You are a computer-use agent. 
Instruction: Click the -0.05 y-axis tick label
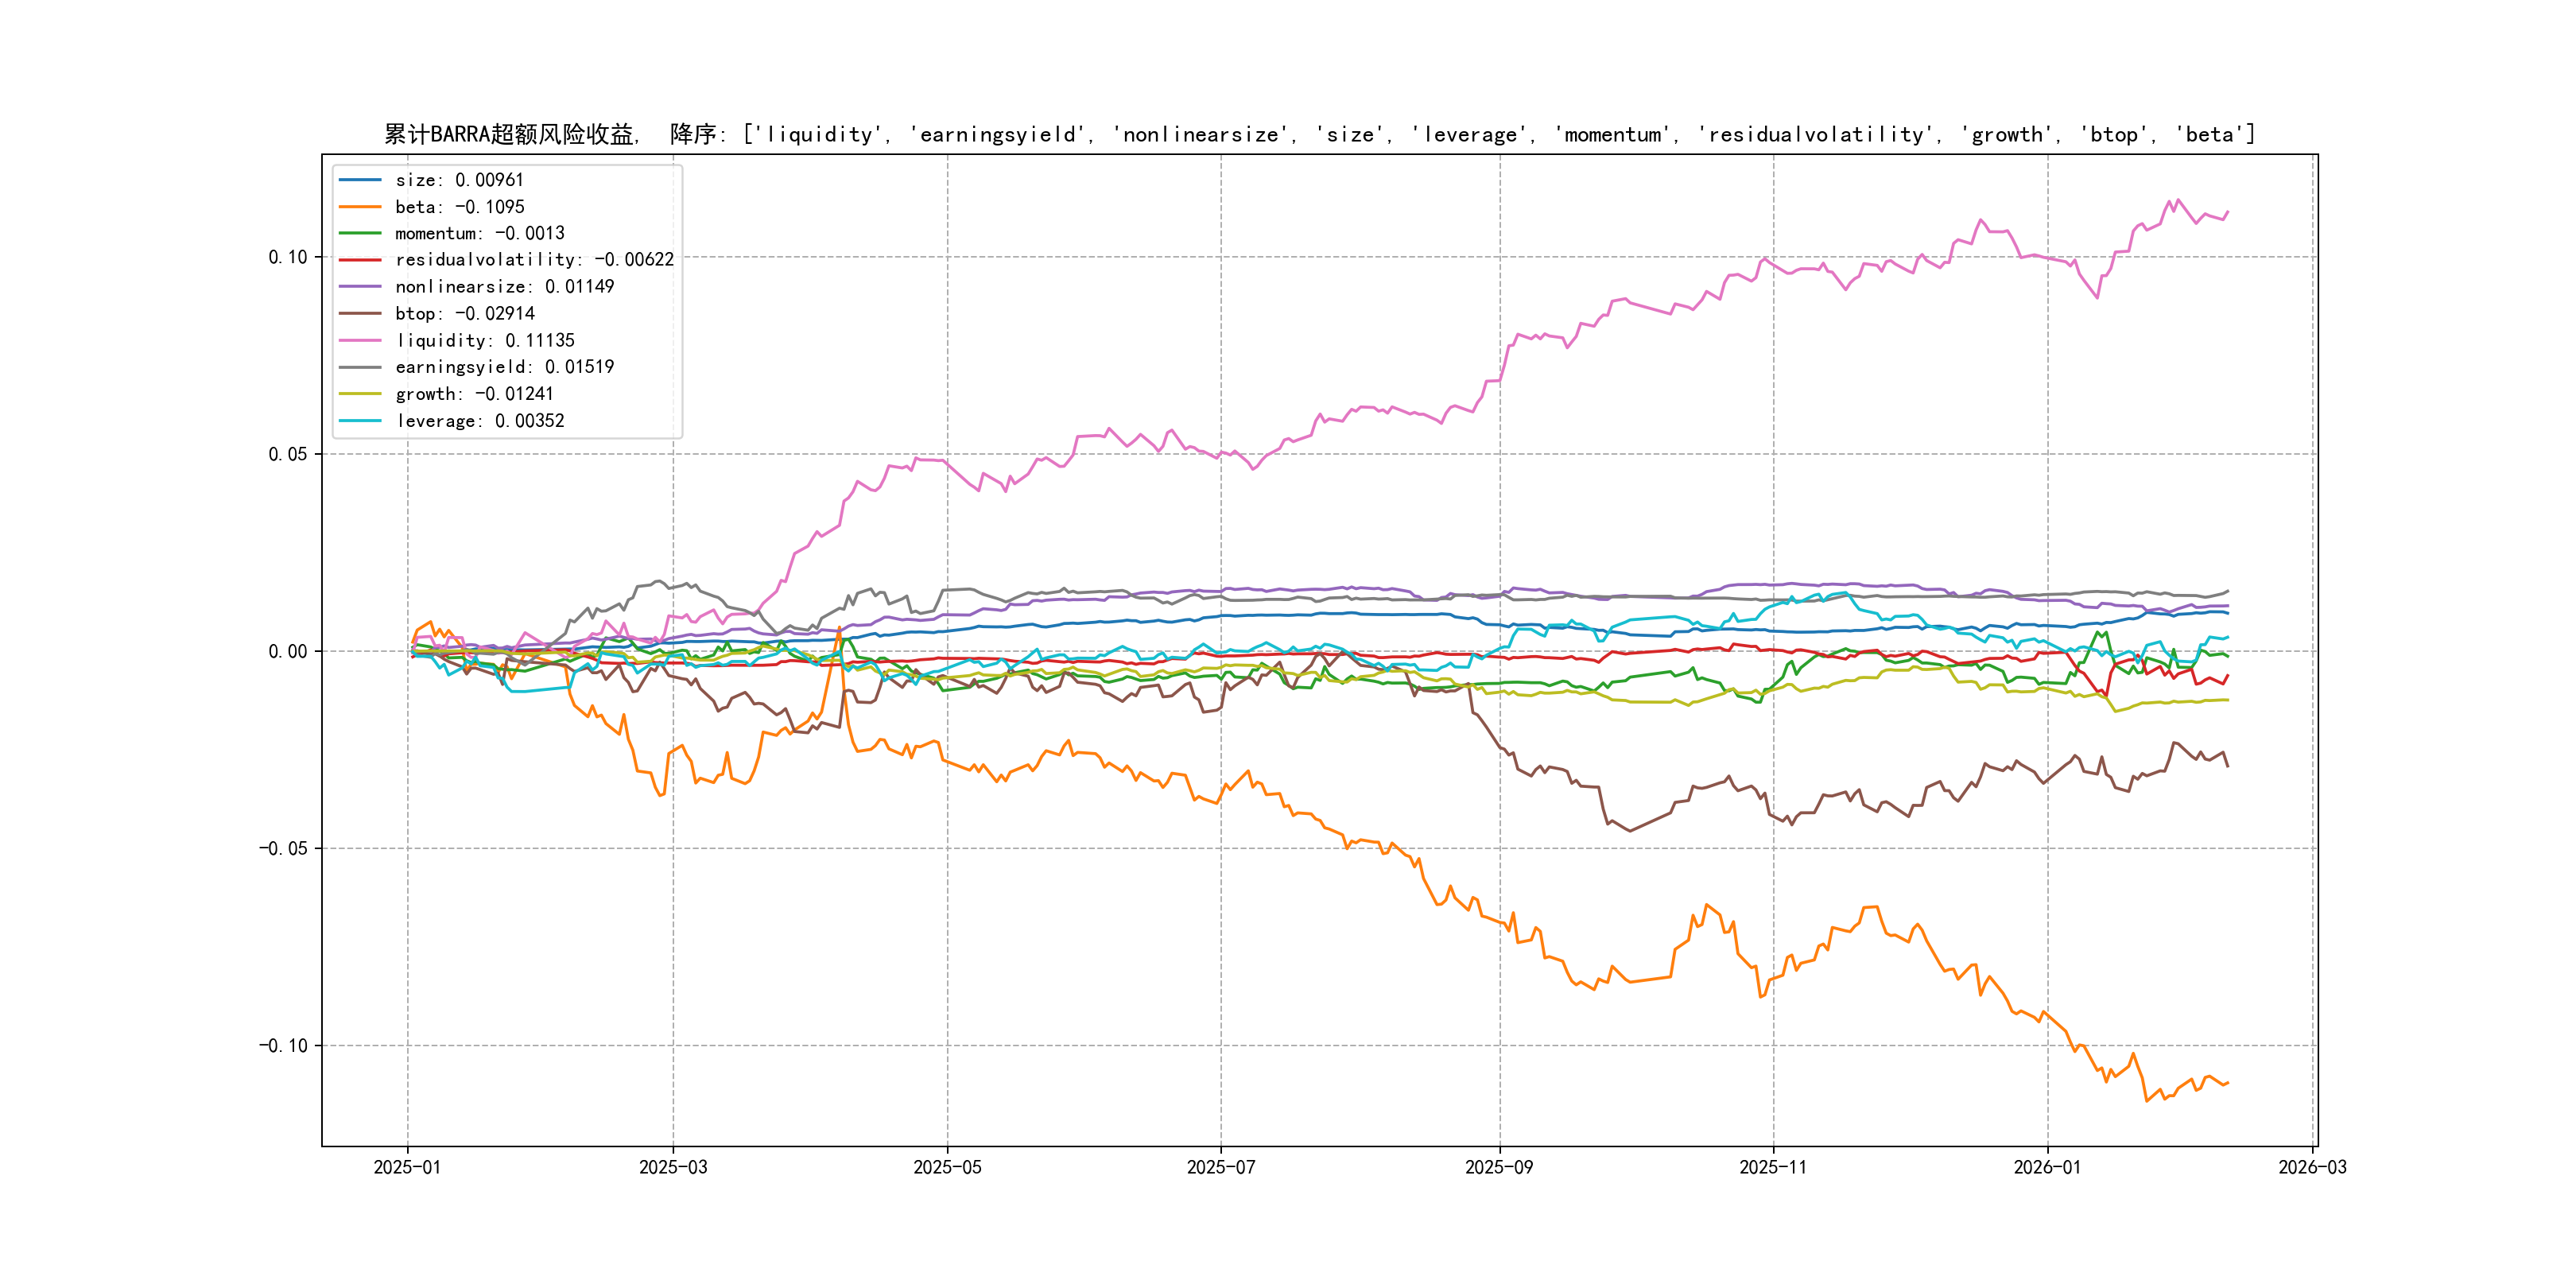(283, 849)
